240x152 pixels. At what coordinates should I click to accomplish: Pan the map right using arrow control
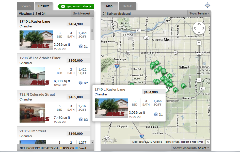click(x=203, y=28)
